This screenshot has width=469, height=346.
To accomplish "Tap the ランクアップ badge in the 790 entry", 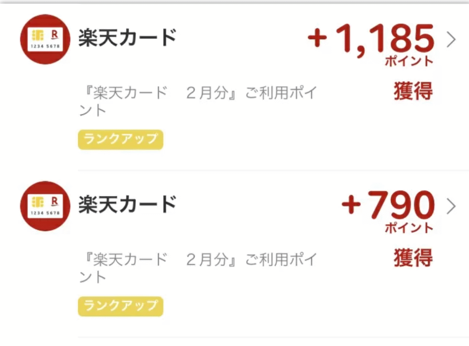I will click(x=120, y=306).
